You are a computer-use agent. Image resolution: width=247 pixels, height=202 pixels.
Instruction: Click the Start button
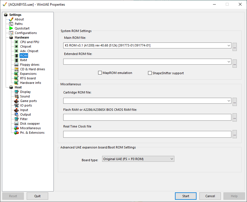point(185,196)
